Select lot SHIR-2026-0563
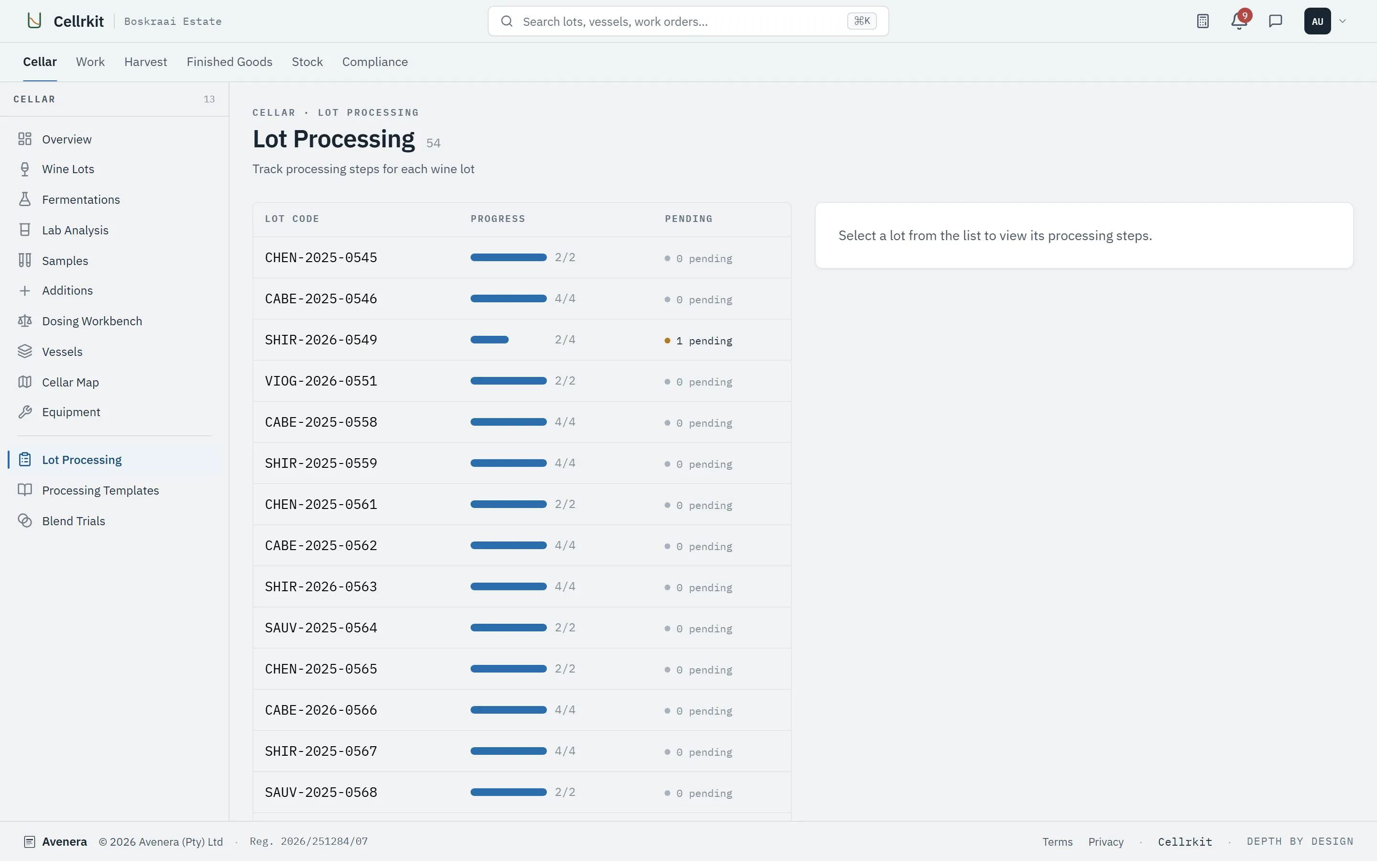Viewport: 1377px width, 861px height. (522, 586)
